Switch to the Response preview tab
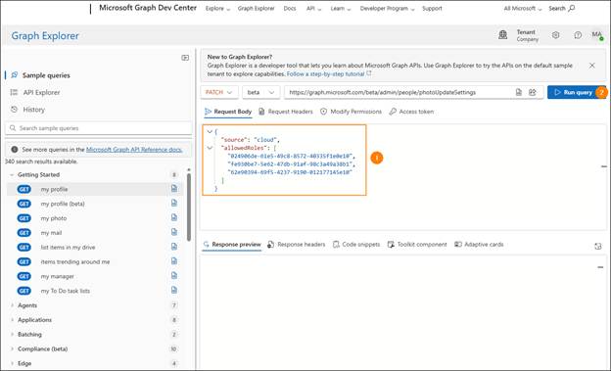Screen dimensions: 611x371 (x=232, y=245)
